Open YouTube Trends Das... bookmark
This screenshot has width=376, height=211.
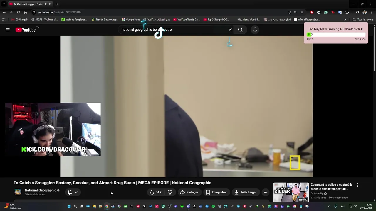click(x=187, y=20)
